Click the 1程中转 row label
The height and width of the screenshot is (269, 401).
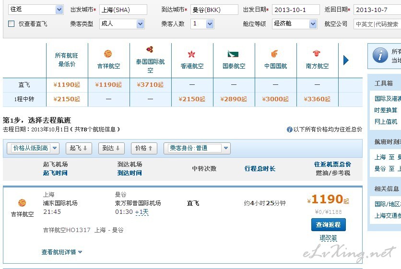coord(24,99)
